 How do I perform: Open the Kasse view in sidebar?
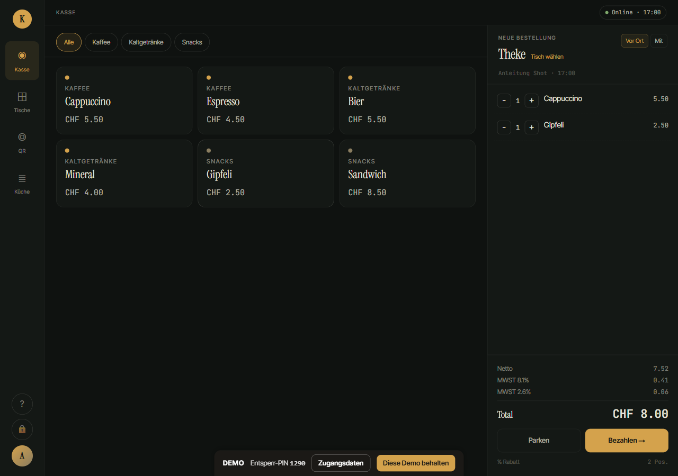[22, 61]
